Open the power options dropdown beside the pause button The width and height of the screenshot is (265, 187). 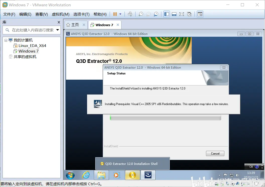click(x=120, y=14)
